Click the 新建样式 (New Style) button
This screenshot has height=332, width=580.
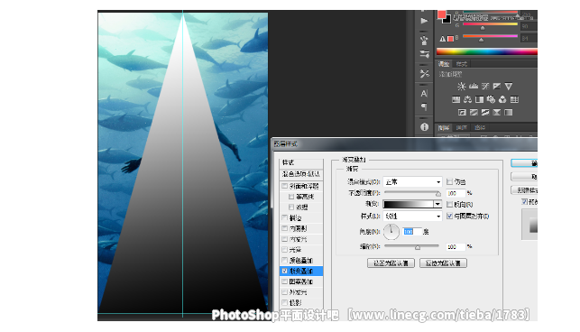coord(524,190)
